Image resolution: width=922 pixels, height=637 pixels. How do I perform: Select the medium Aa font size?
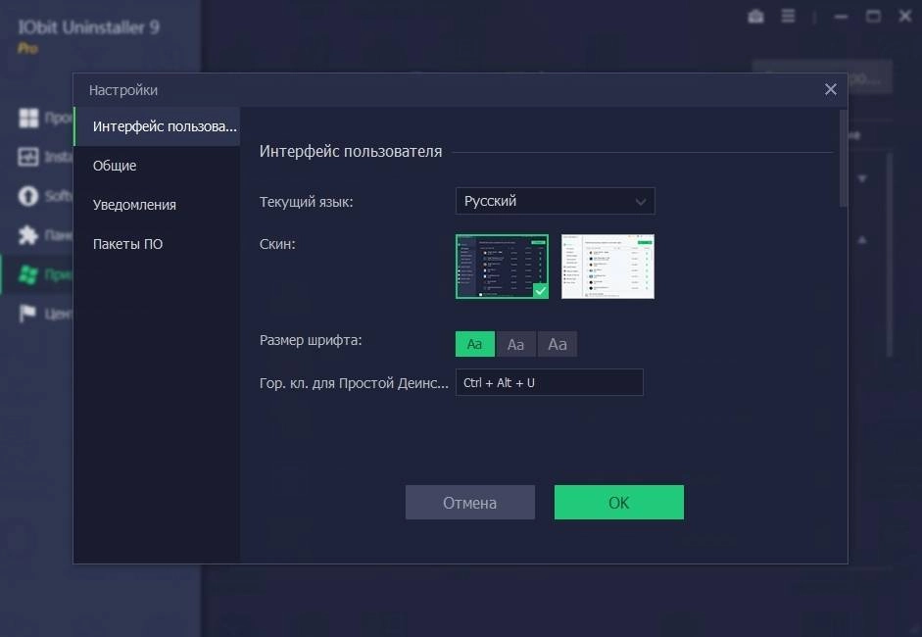(515, 344)
